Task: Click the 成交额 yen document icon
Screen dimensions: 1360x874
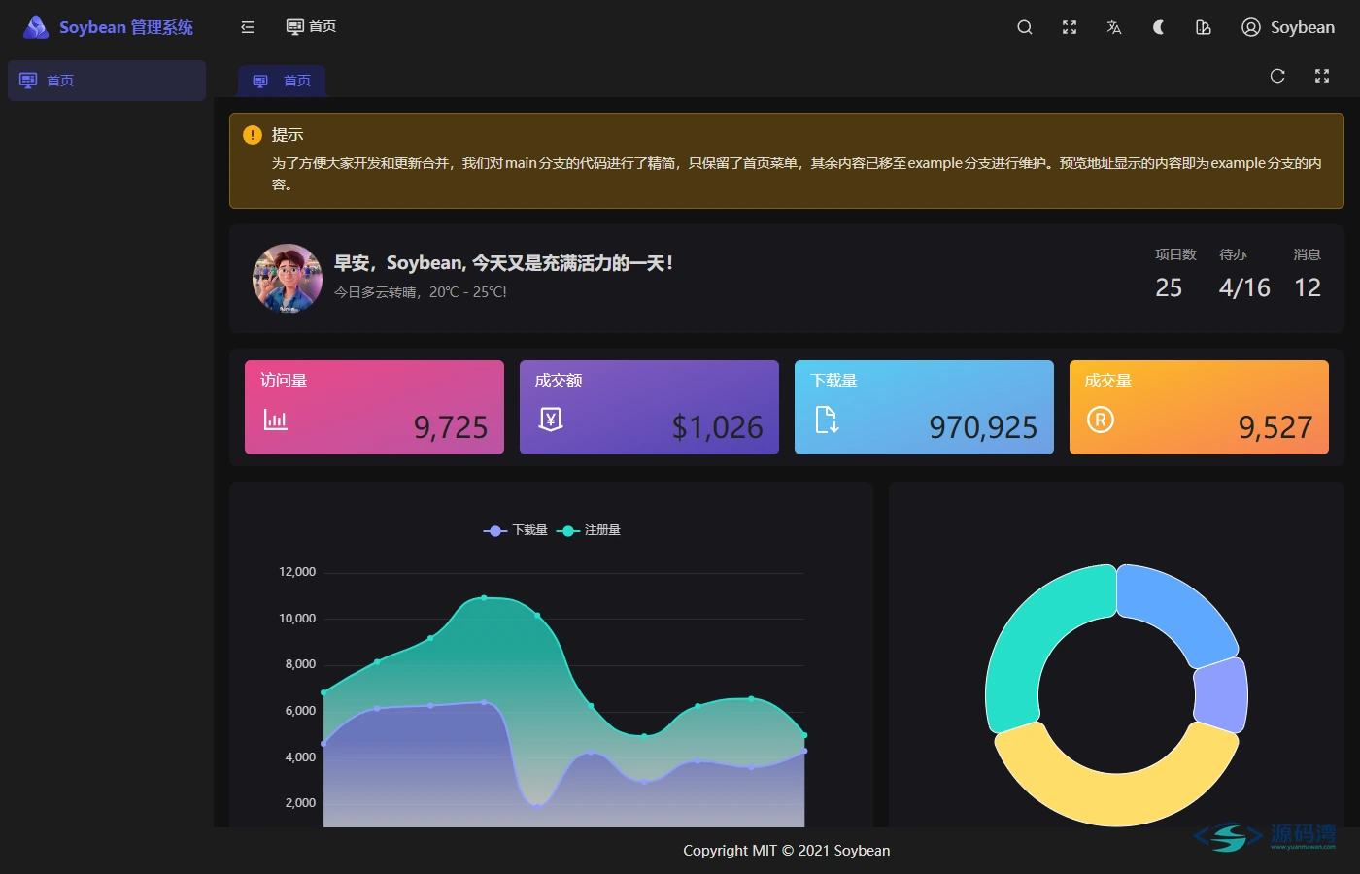Action: tap(551, 420)
